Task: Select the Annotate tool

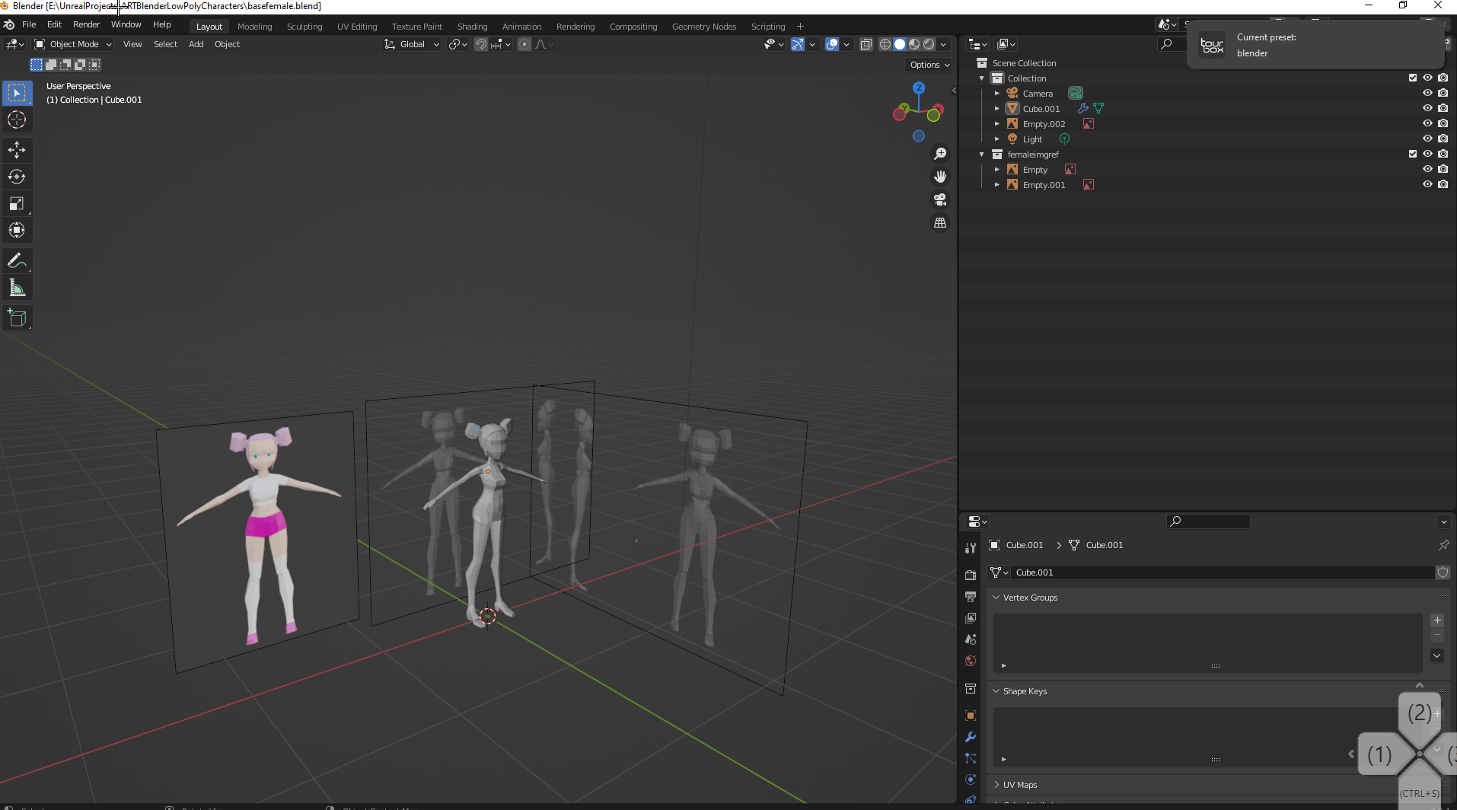Action: (16, 260)
